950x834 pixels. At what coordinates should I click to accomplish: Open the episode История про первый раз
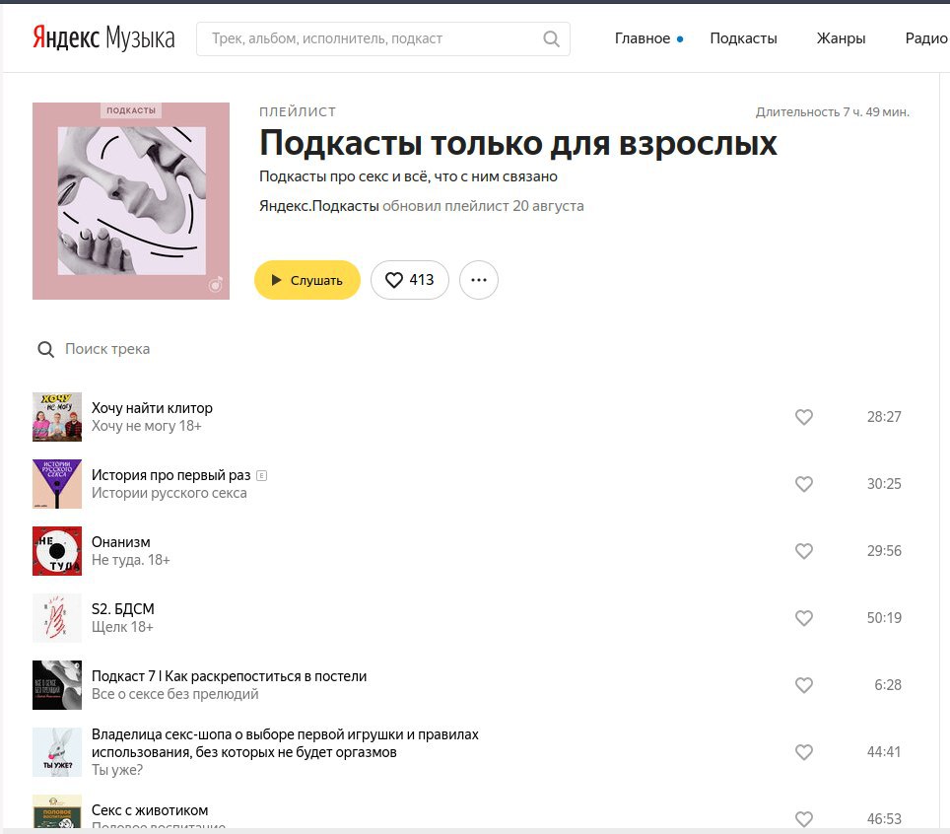pyautogui.click(x=170, y=475)
